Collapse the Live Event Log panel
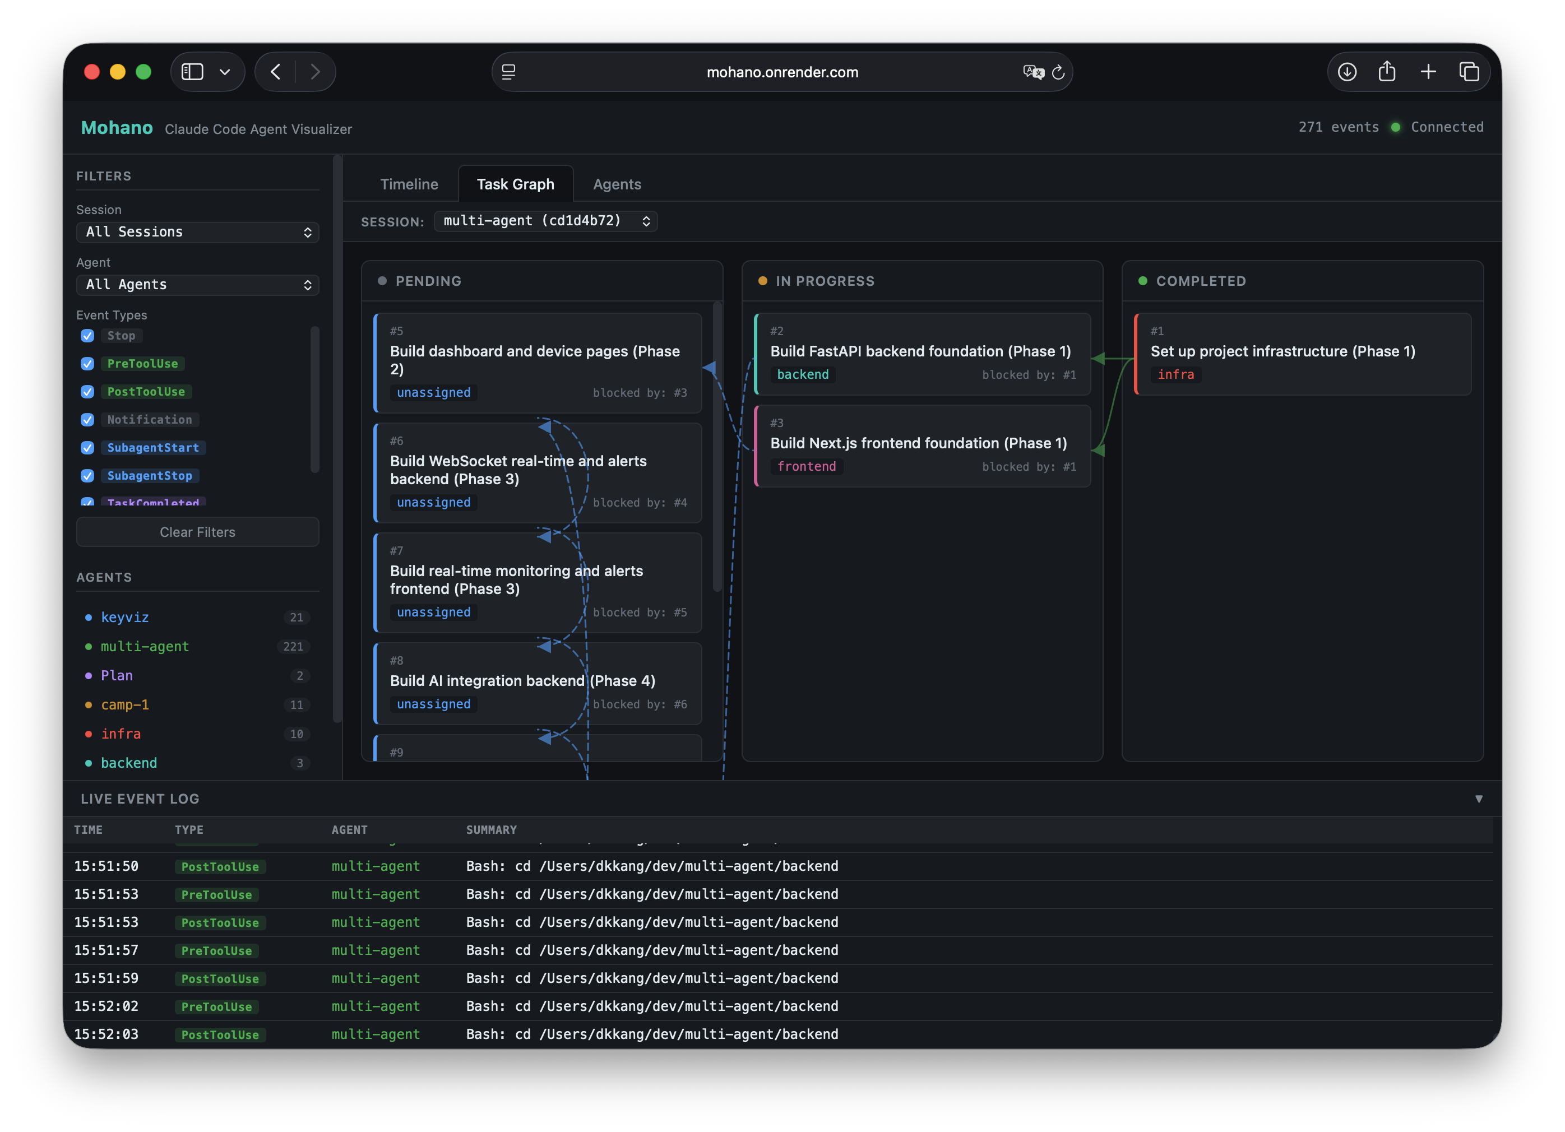Screen dimensions: 1565x1132 1479,798
